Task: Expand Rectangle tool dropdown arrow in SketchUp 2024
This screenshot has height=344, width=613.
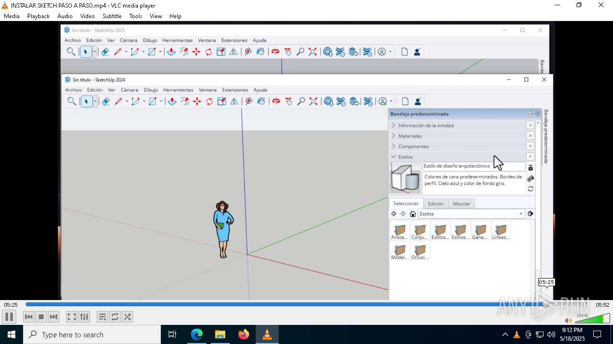Action: point(161,101)
